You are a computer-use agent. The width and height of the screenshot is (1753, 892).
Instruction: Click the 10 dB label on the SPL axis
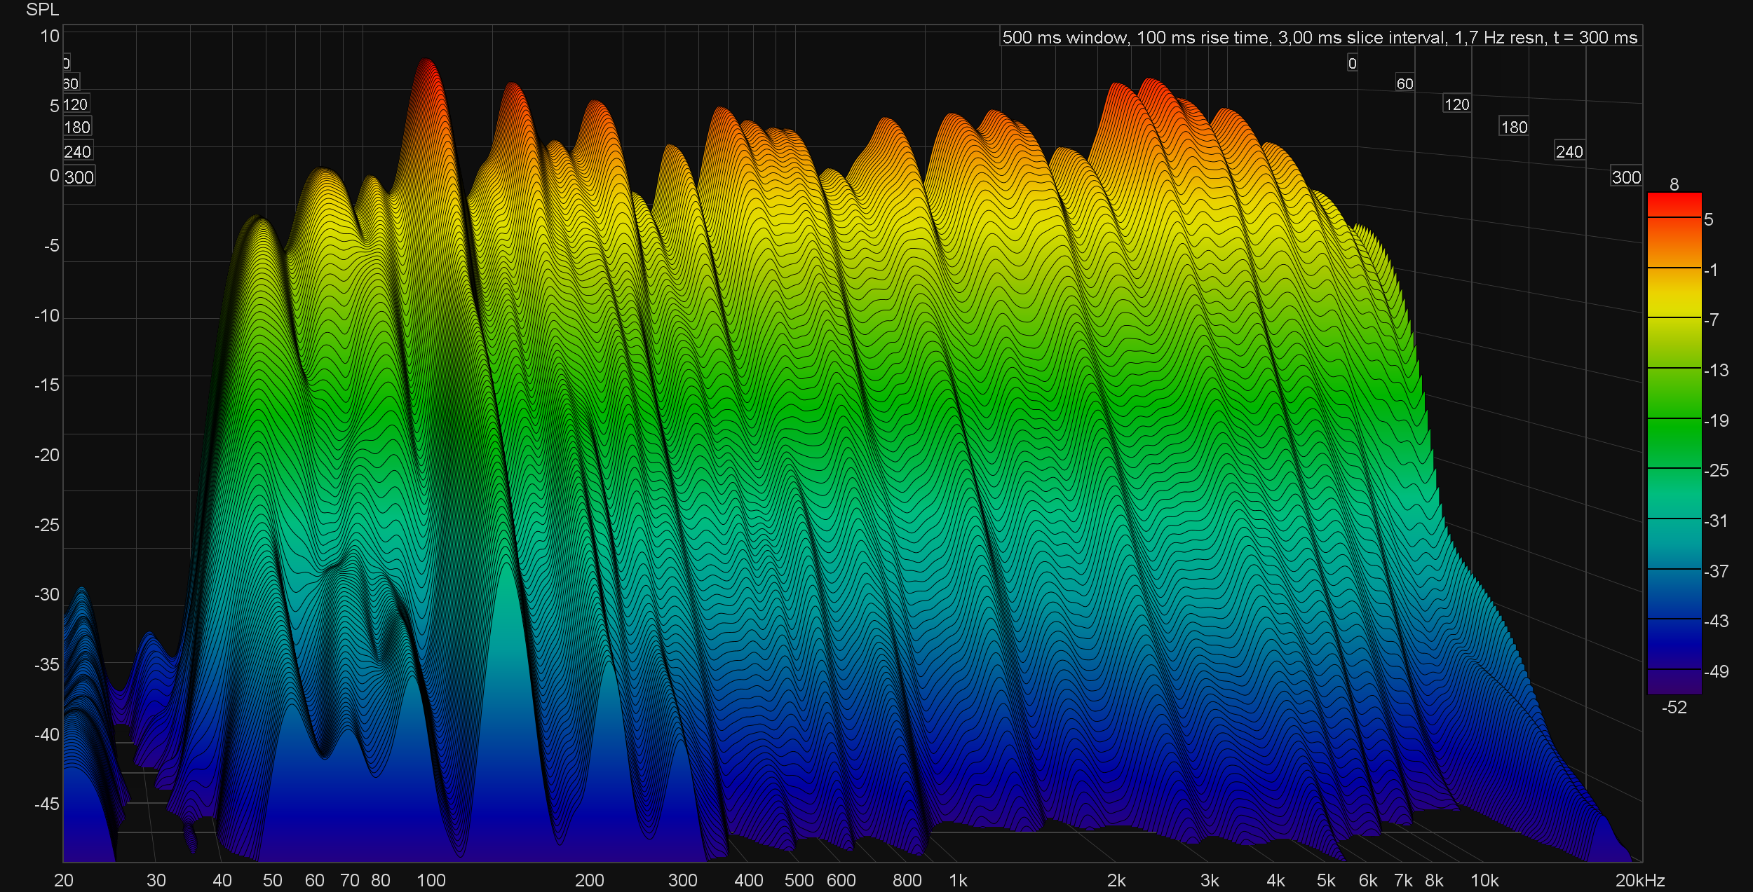tap(50, 36)
